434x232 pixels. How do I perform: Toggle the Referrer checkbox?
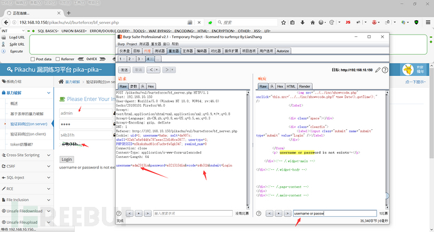(x=58, y=59)
